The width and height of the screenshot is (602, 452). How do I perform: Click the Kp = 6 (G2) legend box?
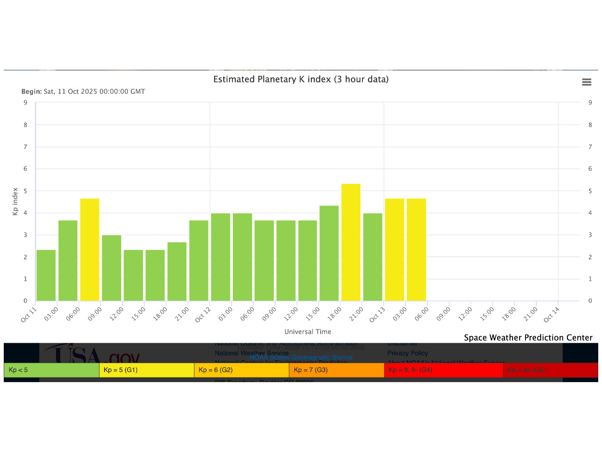pyautogui.click(x=241, y=370)
